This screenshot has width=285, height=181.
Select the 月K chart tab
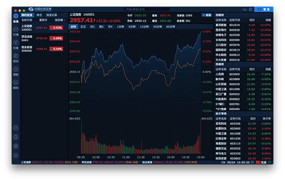click(110, 27)
